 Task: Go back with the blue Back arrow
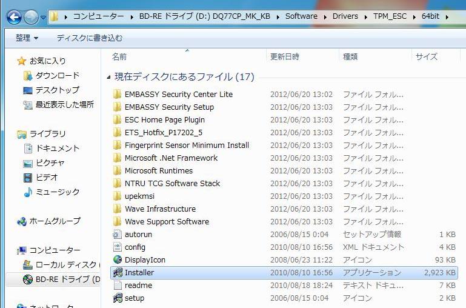pyautogui.click(x=14, y=17)
